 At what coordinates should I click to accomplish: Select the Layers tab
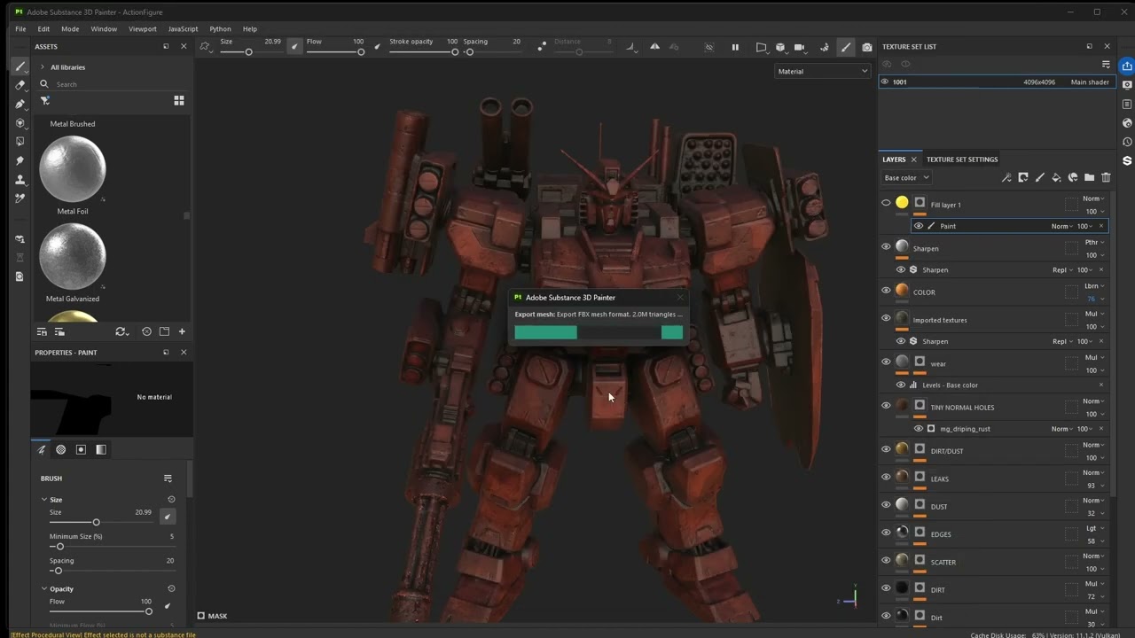(894, 159)
